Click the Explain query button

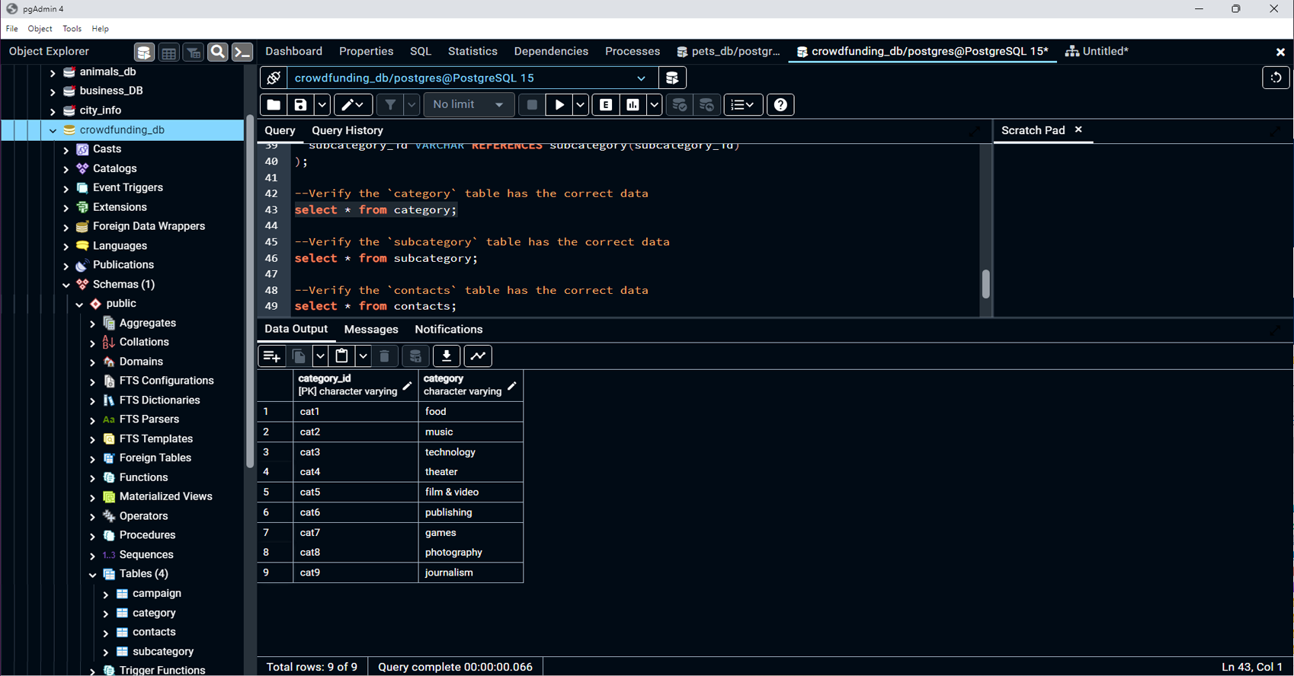[606, 105]
